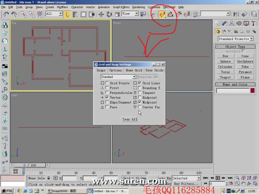The width and height of the screenshot is (259, 194).
Task: Select the Lights category icon
Action: click(230, 31)
